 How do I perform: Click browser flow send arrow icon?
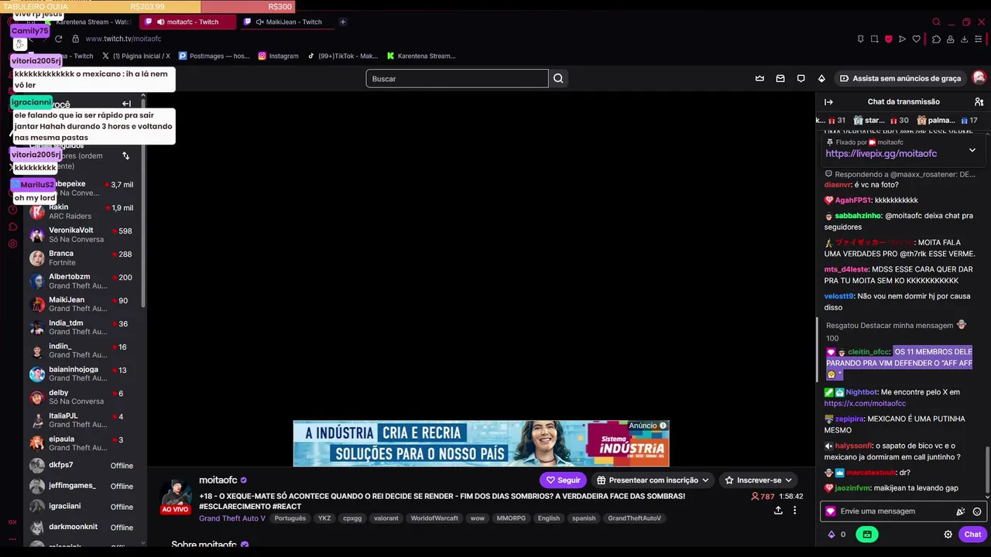(x=902, y=39)
